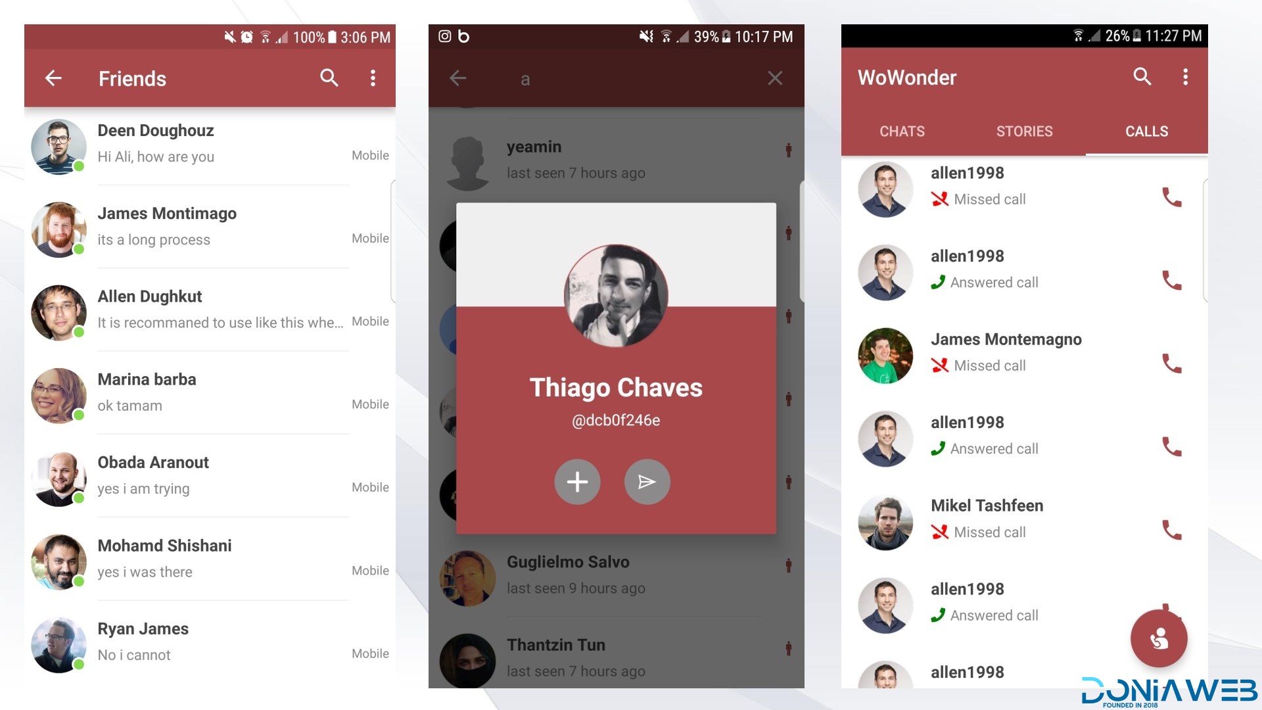The image size is (1262, 710).
Task: Switch to the STORIES tab in WoWonder
Action: click(1025, 131)
